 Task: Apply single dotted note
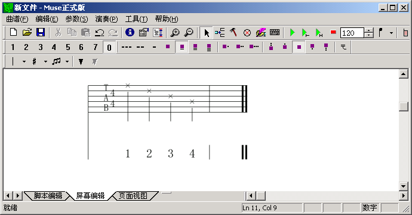pyautogui.click(x=226, y=47)
